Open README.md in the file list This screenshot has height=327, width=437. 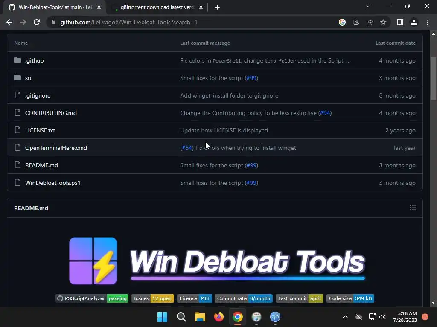[x=41, y=166]
